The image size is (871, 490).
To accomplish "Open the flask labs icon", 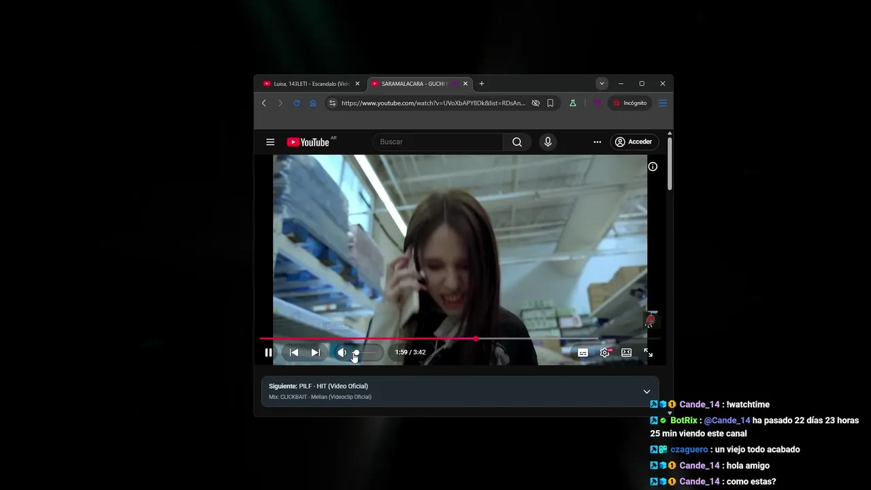I will pos(573,103).
